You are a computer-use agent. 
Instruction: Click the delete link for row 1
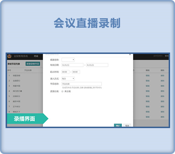[x=162, y=76]
